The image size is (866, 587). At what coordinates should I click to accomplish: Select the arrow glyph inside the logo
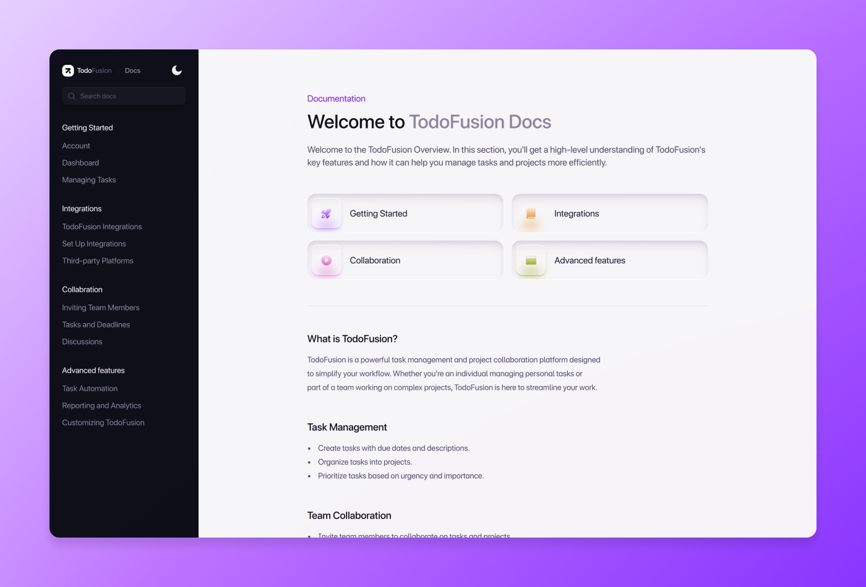(68, 70)
